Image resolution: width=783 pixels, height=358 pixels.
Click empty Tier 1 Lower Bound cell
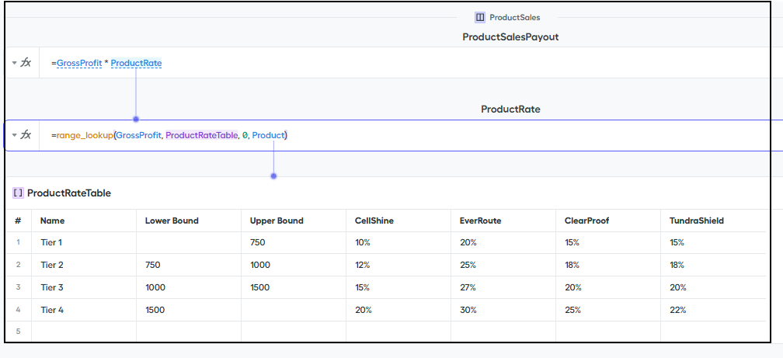click(x=189, y=242)
